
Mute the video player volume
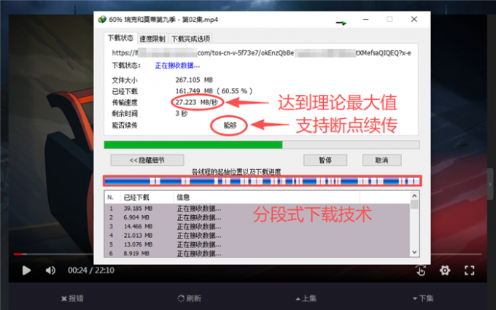tap(50, 271)
